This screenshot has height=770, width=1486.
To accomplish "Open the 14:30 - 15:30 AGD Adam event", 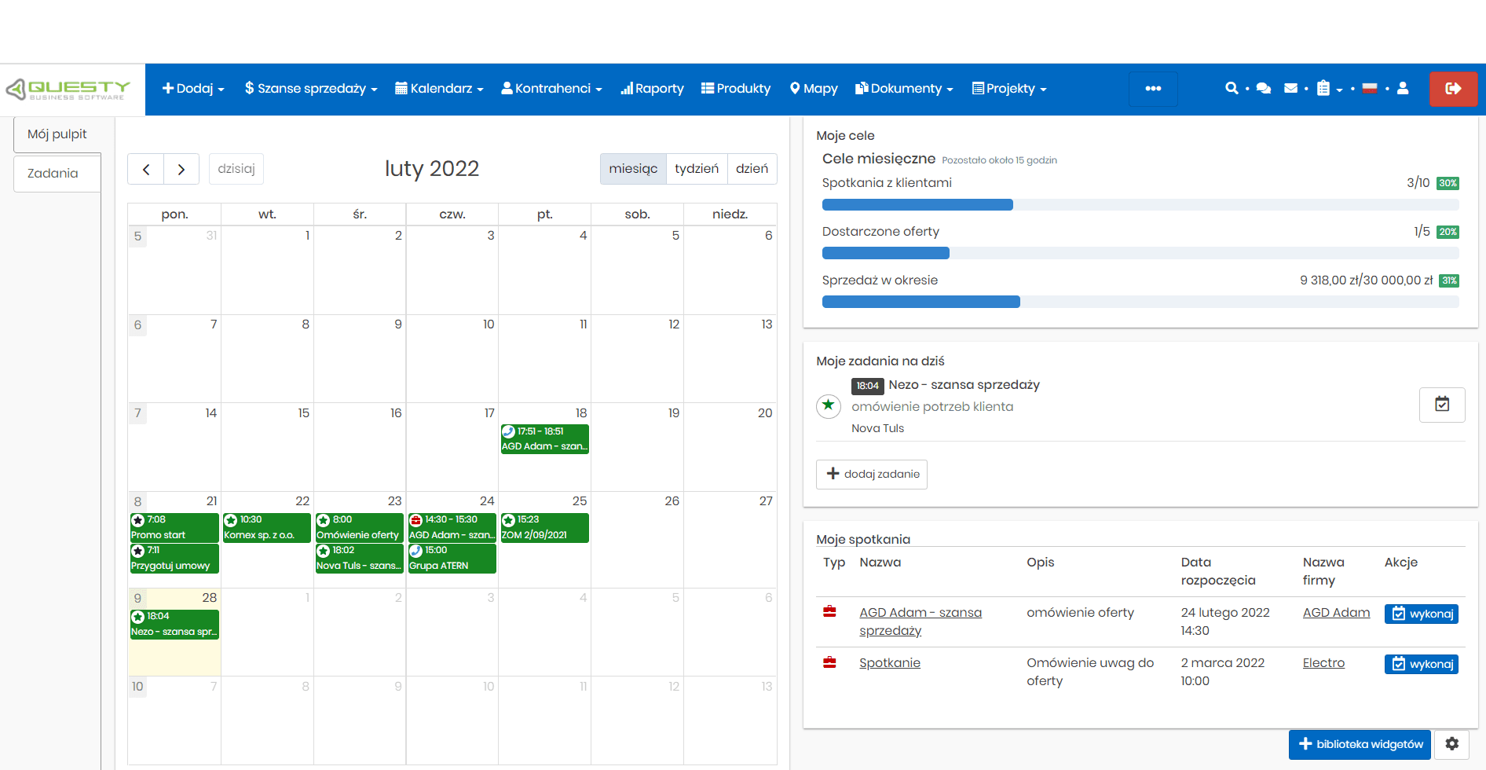I will click(452, 527).
